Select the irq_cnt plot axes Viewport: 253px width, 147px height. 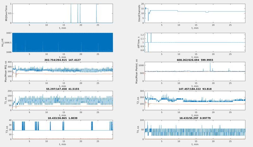point(62,42)
